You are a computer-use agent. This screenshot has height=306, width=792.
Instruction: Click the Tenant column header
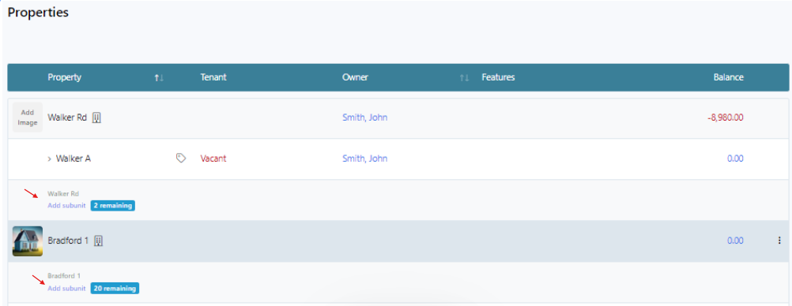point(213,77)
